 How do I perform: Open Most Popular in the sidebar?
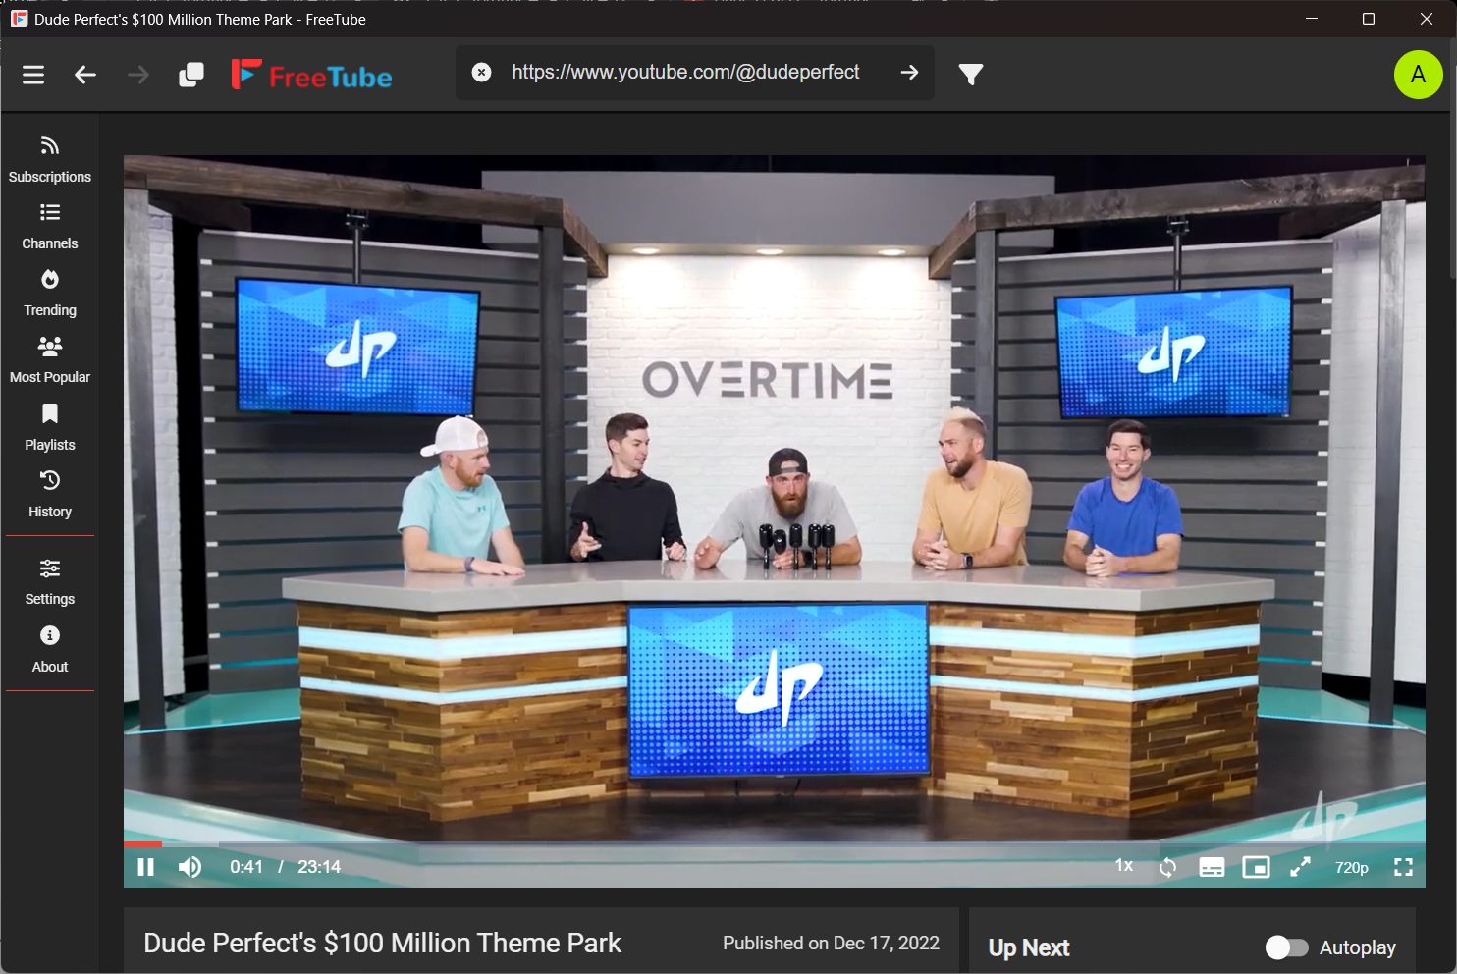coord(50,360)
